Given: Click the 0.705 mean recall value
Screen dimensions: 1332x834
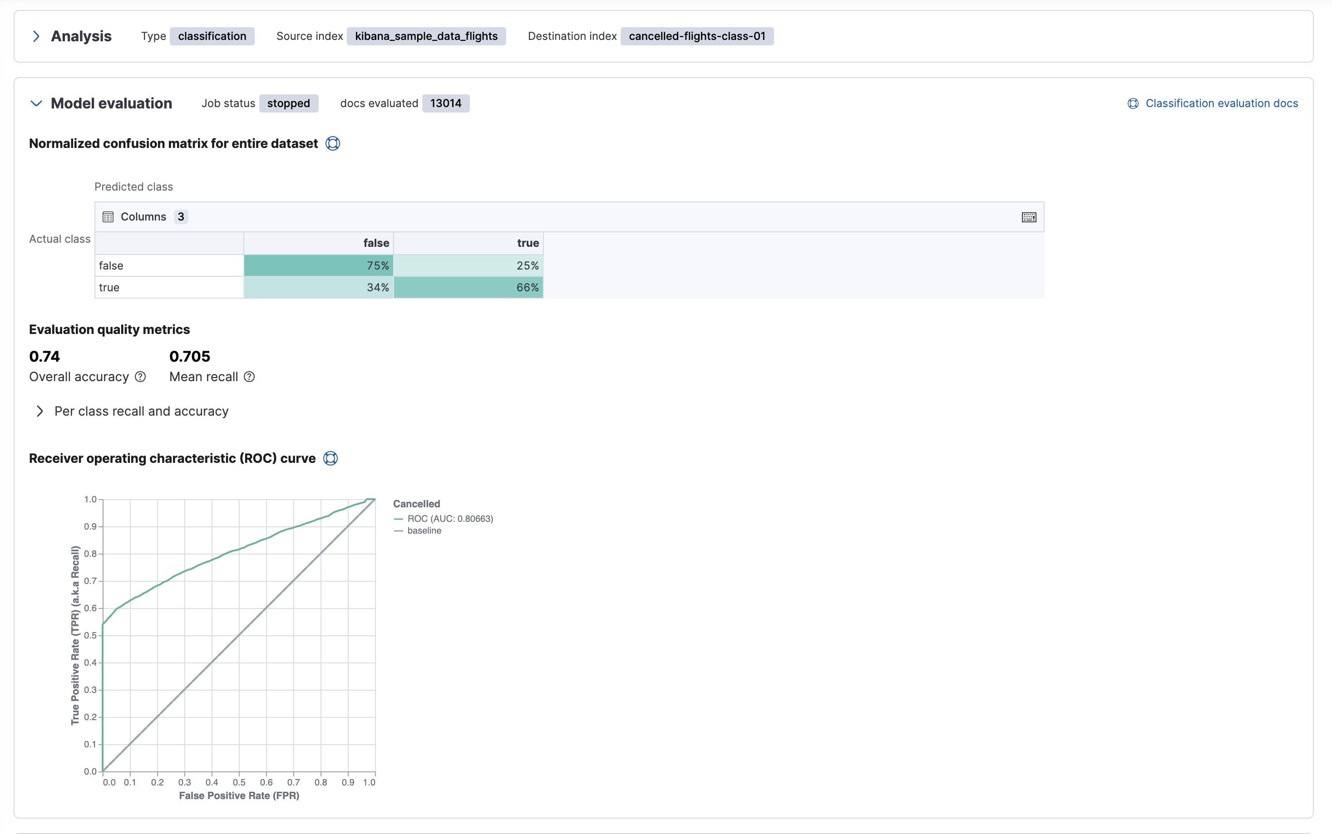Looking at the screenshot, I should [190, 356].
